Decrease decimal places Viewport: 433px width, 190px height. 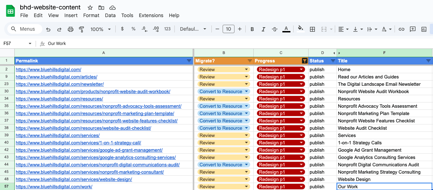tap(145, 29)
